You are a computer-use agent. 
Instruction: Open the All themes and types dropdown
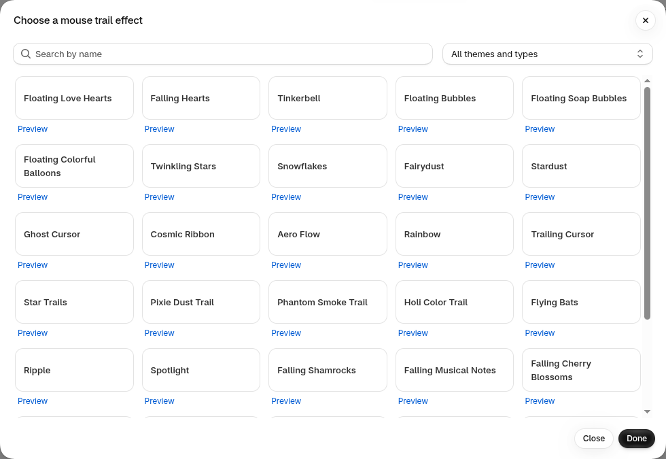tap(548, 54)
